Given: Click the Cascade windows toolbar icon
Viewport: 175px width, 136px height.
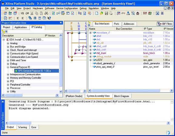Looking at the screenshot, I should (30, 18).
